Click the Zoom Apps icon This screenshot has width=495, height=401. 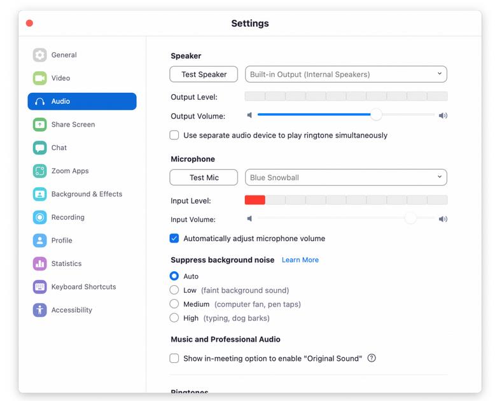point(40,171)
